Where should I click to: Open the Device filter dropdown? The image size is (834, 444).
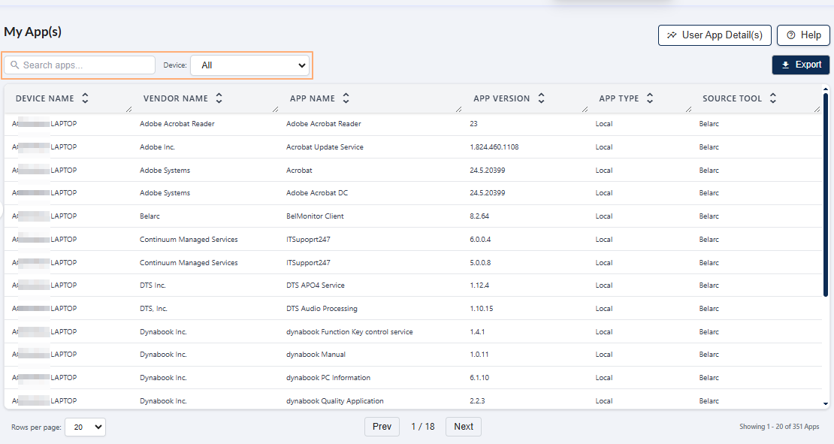click(250, 65)
